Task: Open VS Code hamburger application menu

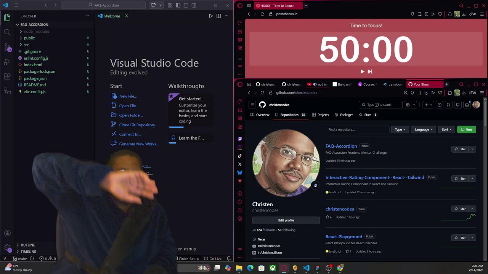Action: pos(16,5)
